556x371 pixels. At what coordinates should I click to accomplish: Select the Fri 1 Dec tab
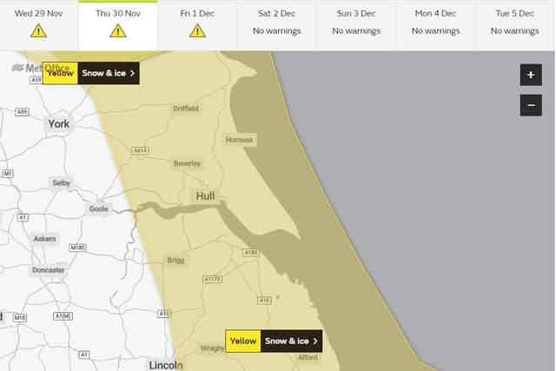pyautogui.click(x=197, y=25)
